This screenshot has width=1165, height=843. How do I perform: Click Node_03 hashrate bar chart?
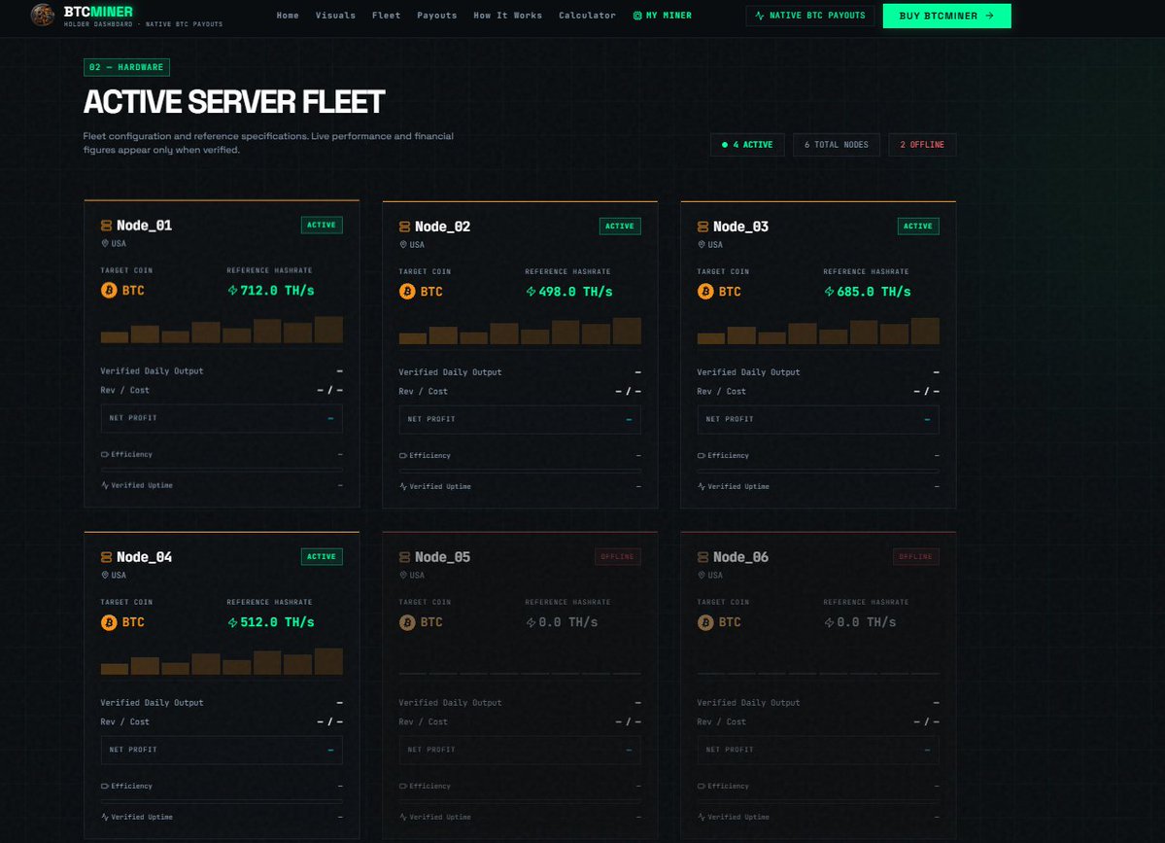(x=818, y=331)
